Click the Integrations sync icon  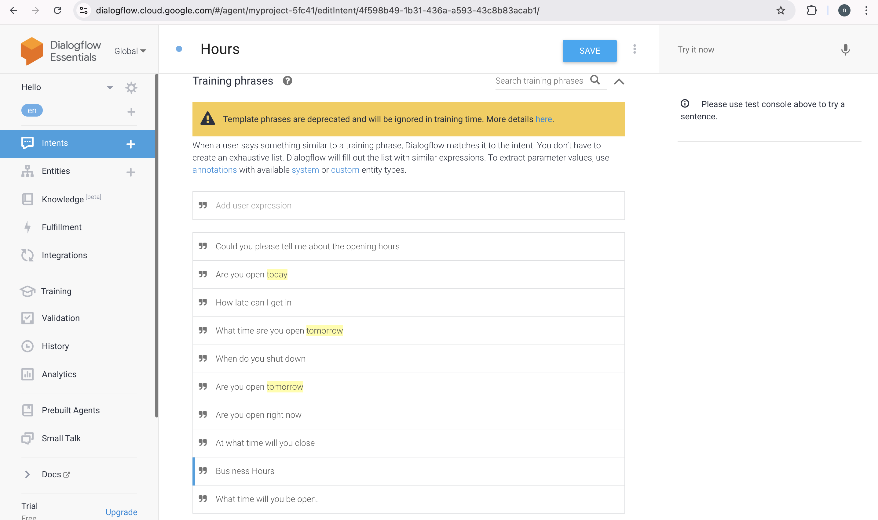(27, 255)
